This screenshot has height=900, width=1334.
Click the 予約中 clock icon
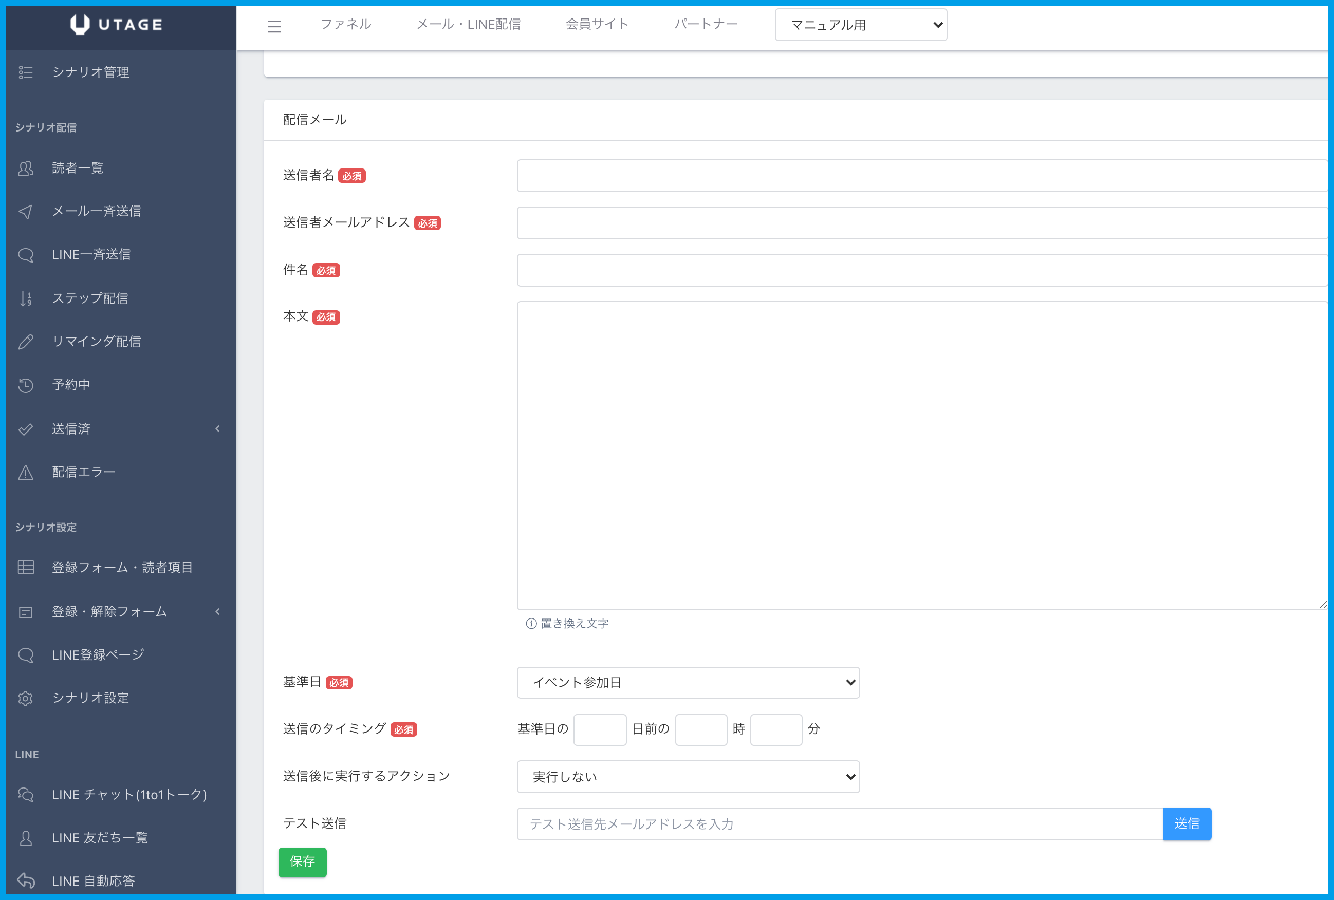(x=26, y=385)
